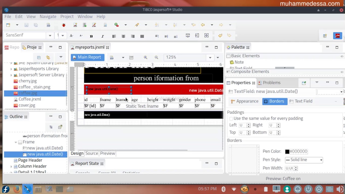345x194 pixels.
Task: Click the yellow back navigation arrow
Action: point(203,25)
